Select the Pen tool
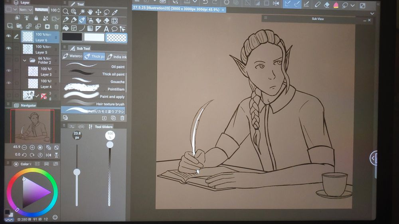Viewport: 399px width, 224px height. click(66, 20)
